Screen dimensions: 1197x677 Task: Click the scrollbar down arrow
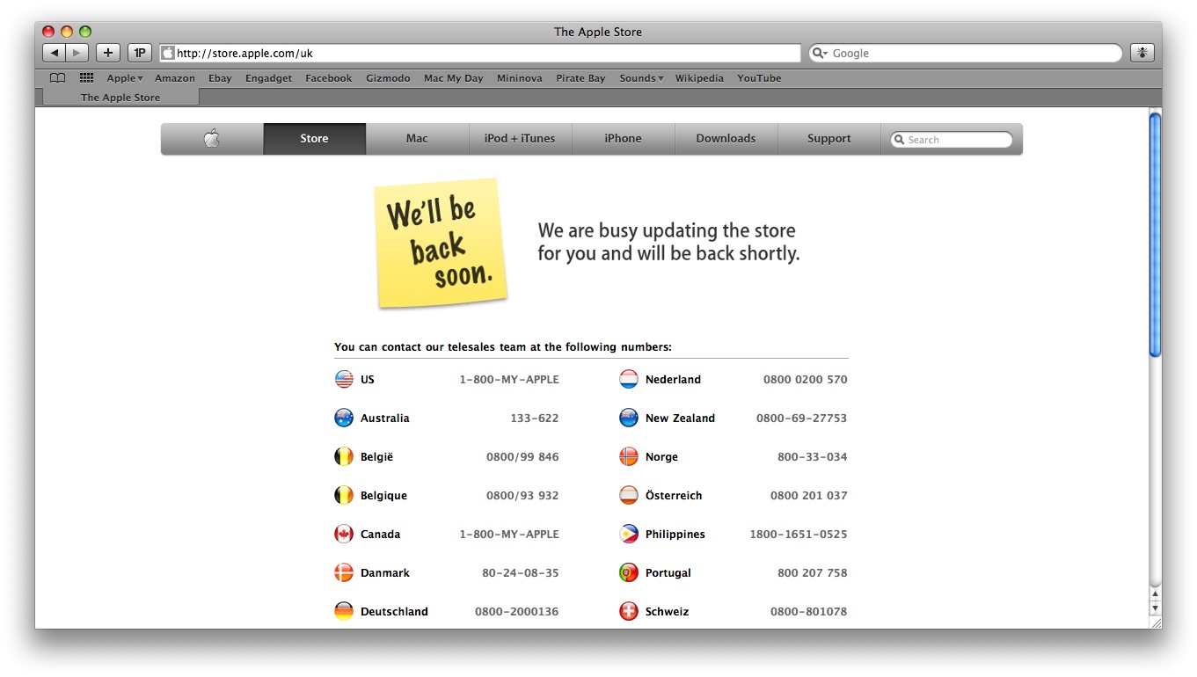[x=1156, y=608]
